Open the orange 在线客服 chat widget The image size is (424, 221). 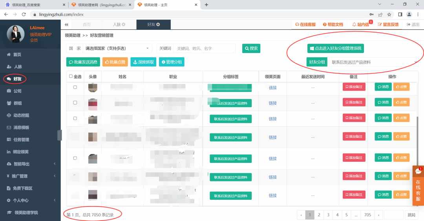[418, 186]
